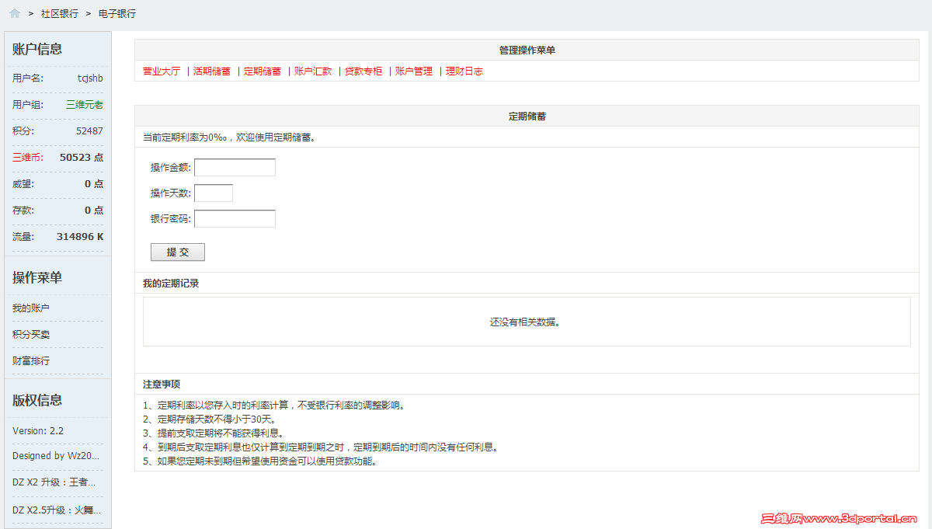The width and height of the screenshot is (932, 529).
Task: Click note 5 about 贷款功能
Action: click(x=260, y=461)
